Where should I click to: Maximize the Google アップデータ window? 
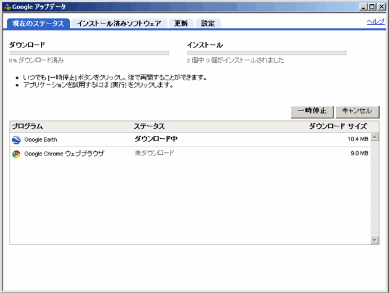[x=372, y=7]
